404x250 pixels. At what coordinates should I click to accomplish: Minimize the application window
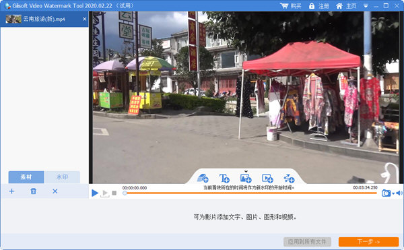[x=376, y=6]
